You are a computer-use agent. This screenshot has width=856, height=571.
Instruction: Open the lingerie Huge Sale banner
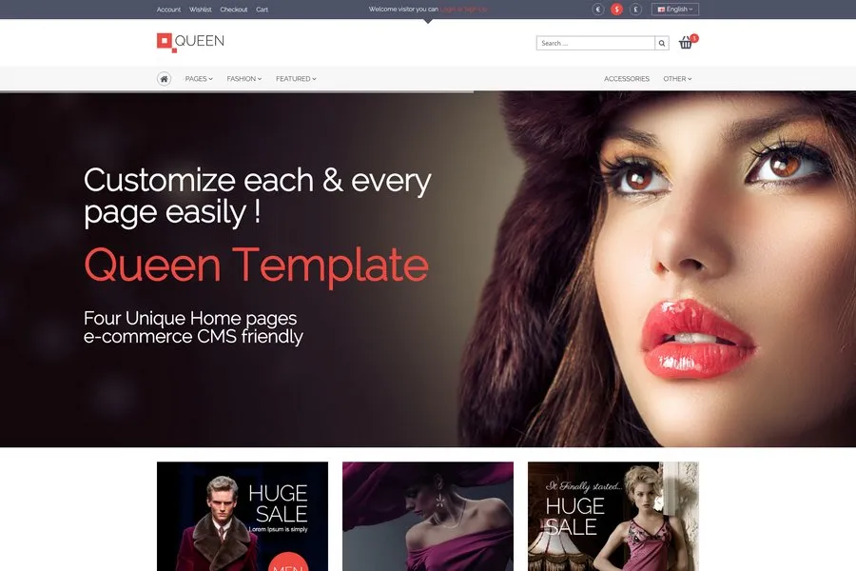click(613, 516)
